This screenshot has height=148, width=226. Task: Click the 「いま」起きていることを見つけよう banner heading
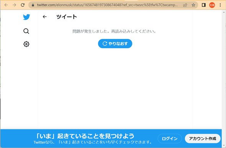click(x=85, y=136)
